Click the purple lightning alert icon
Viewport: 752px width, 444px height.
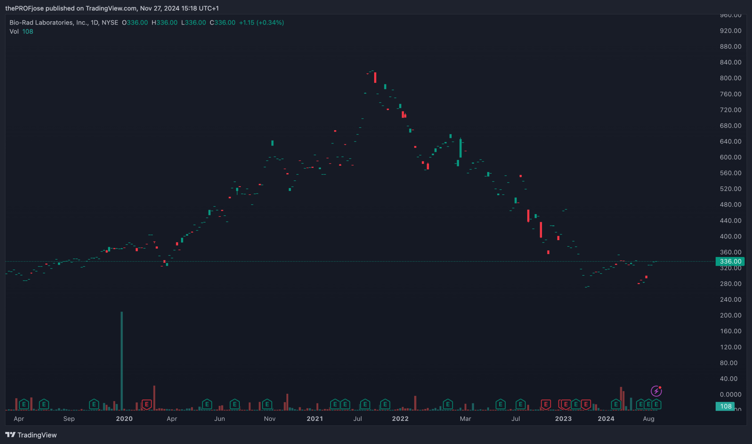[x=656, y=391]
